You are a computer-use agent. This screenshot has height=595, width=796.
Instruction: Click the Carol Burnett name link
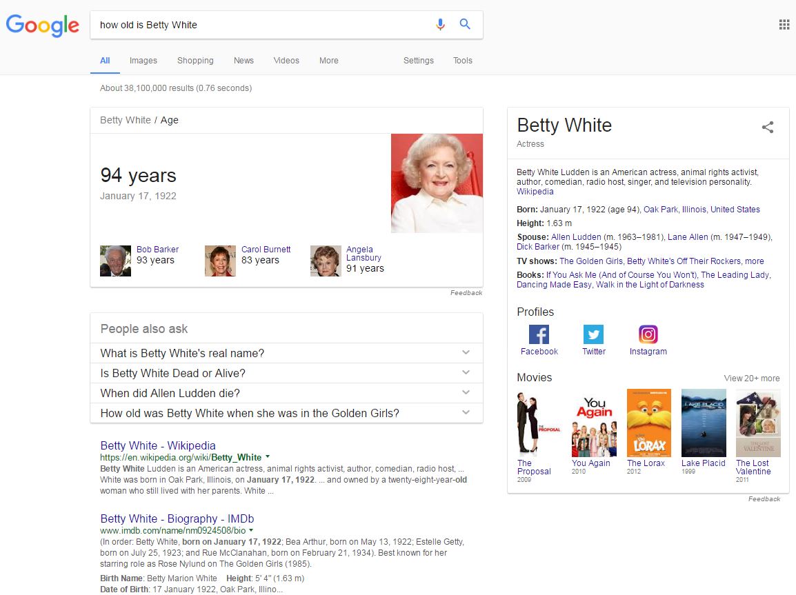[266, 250]
